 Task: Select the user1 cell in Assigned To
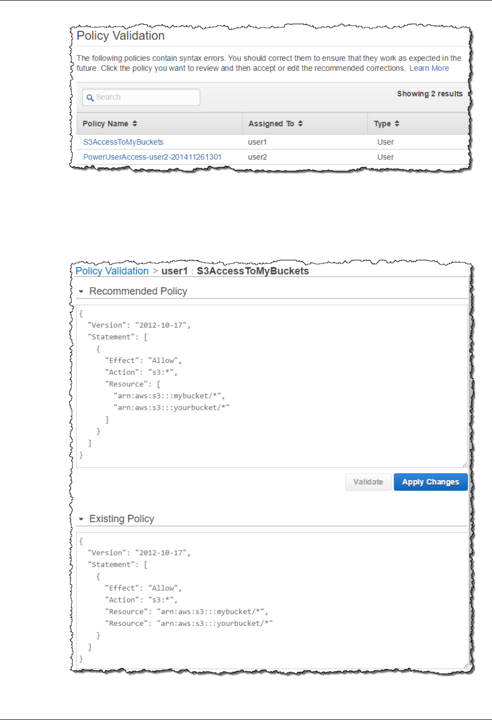pos(258,142)
